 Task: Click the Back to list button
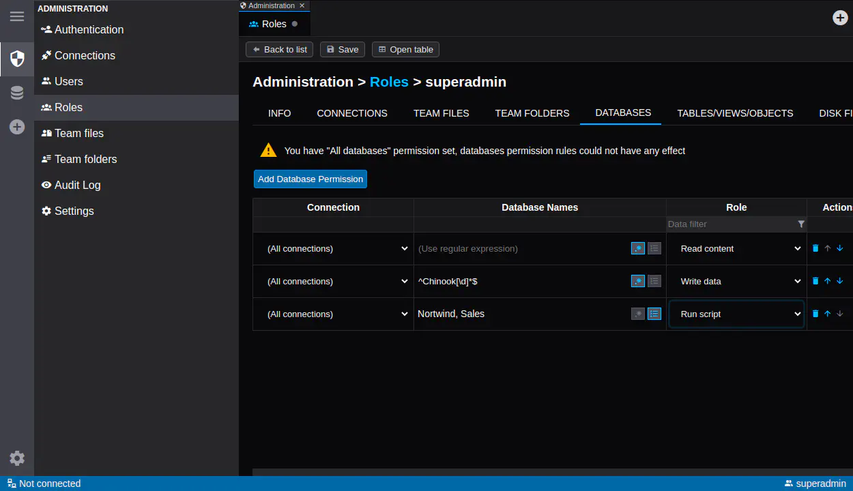[279, 49]
